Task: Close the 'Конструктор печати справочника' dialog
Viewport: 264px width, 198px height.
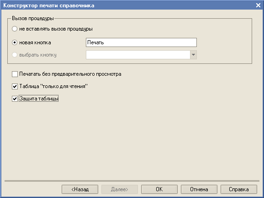Action: (x=258, y=5)
